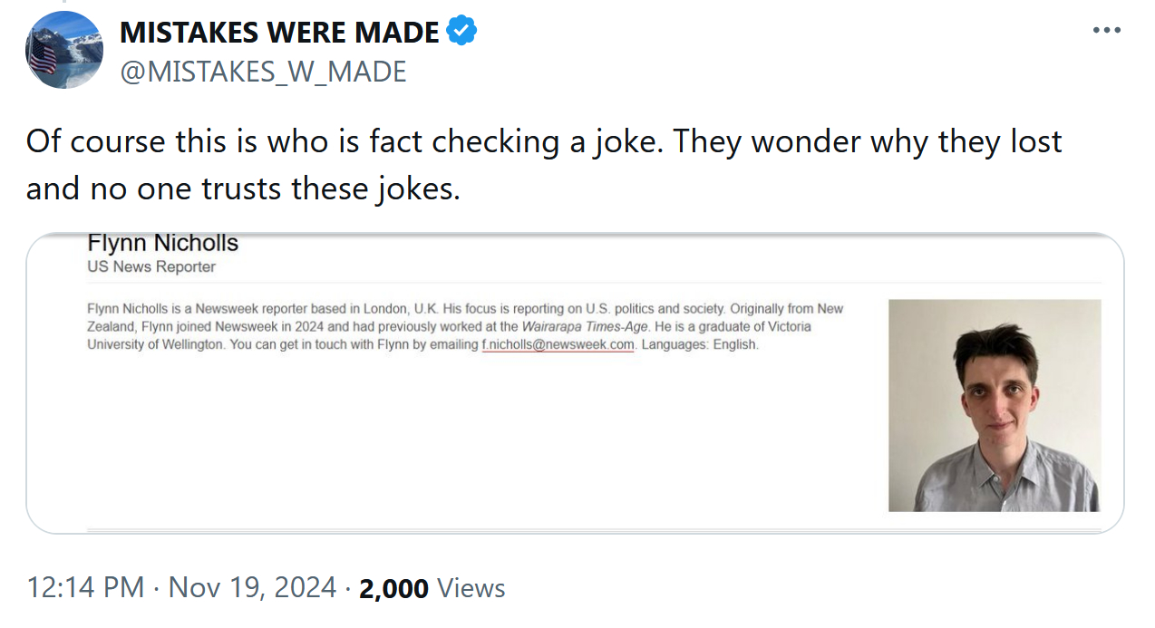Open the three-dot more options menu
The height and width of the screenshot is (628, 1155).
coord(1106,30)
